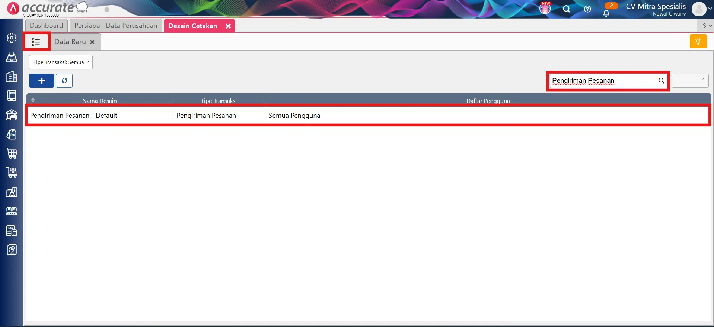Click the global search magnifier icon
The image size is (714, 327).
pos(567,9)
